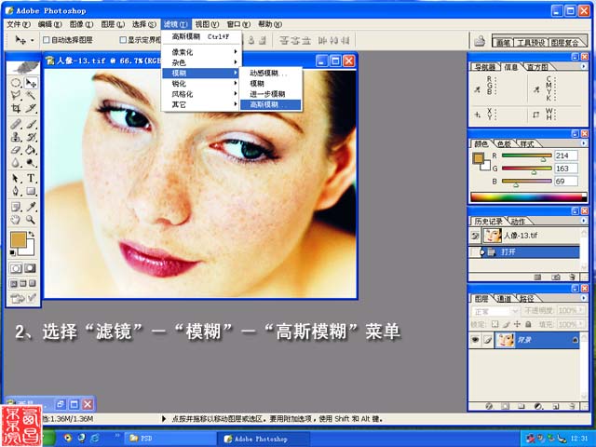596x447 pixels.
Task: Select the Eraser tool
Action: [x=16, y=150]
